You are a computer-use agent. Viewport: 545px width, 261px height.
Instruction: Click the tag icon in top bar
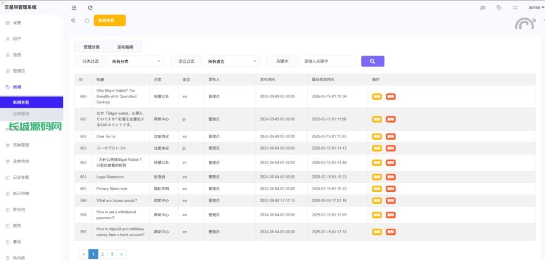click(x=499, y=7)
